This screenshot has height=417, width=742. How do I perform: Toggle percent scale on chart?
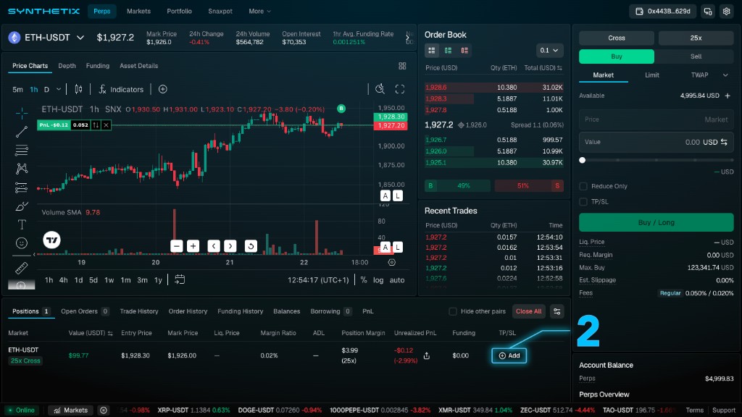click(364, 280)
